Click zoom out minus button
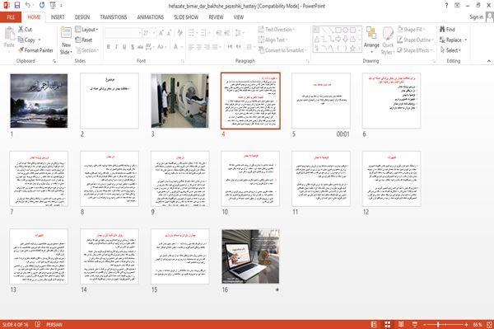 (424, 324)
